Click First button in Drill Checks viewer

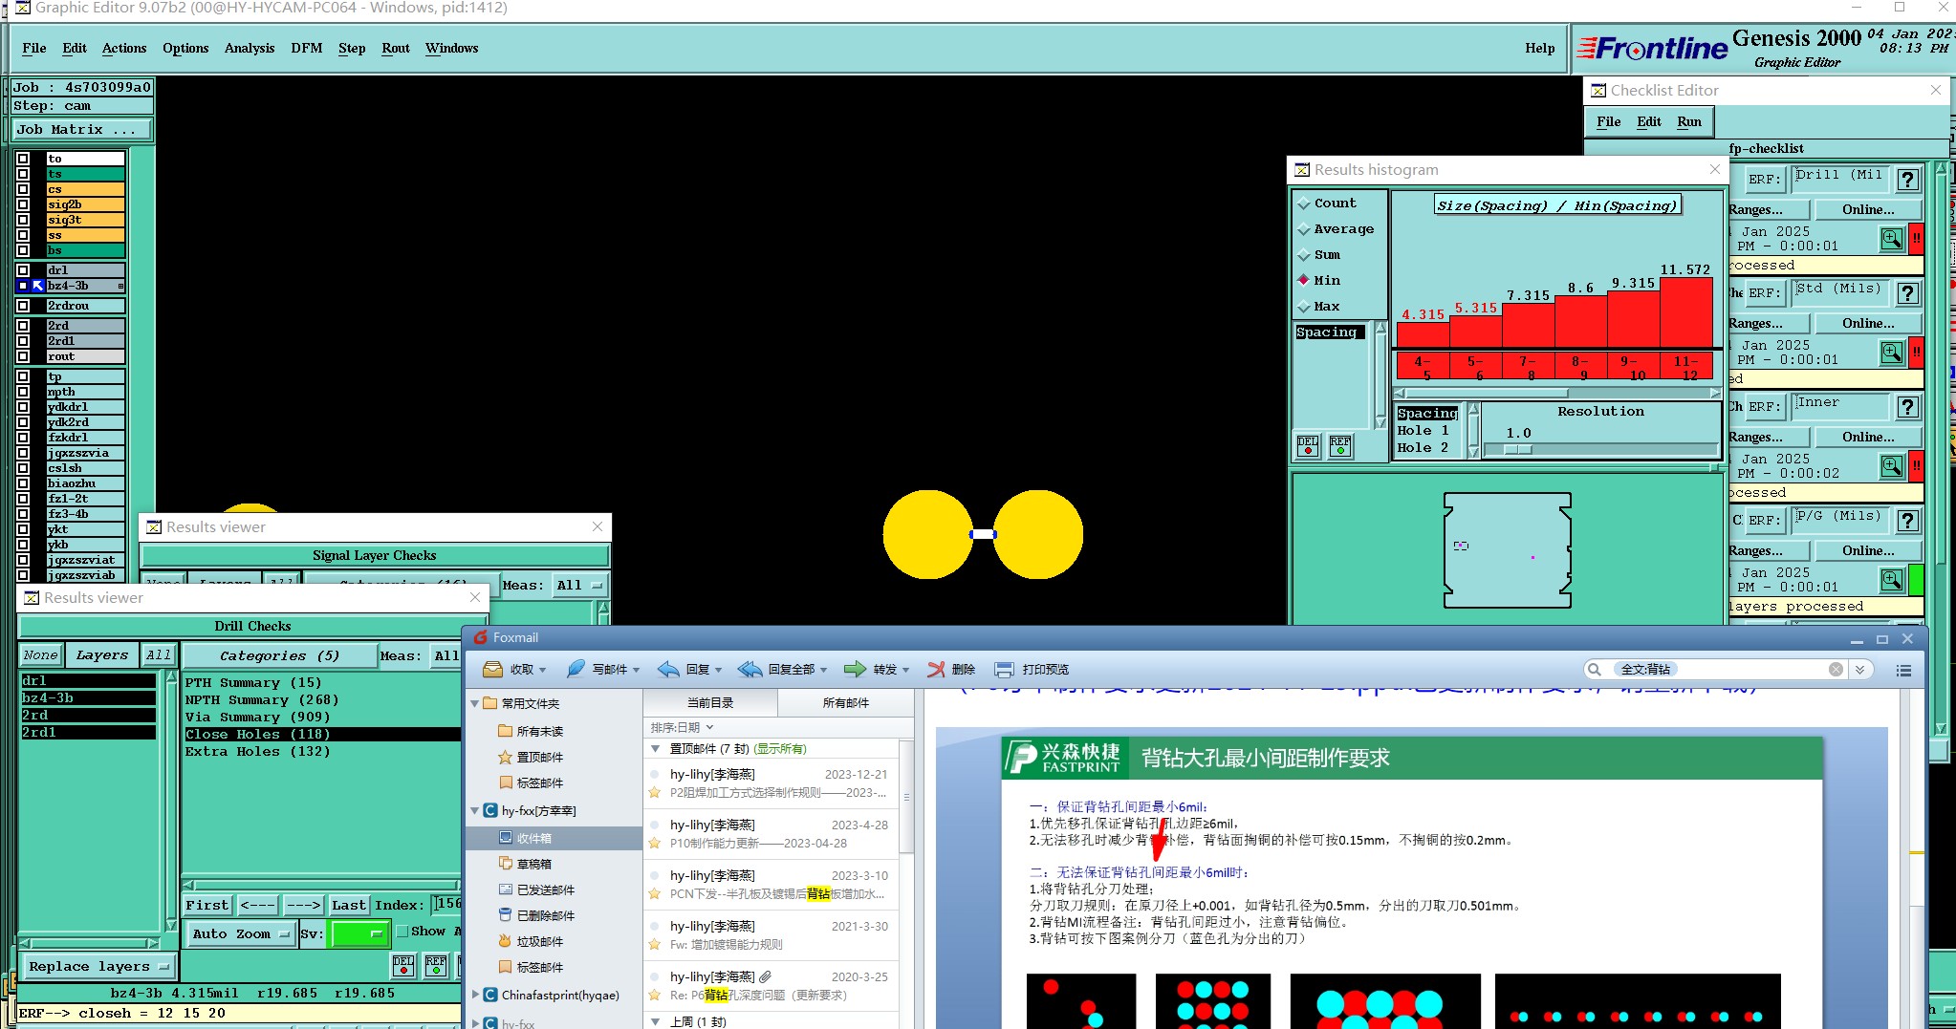[207, 905]
